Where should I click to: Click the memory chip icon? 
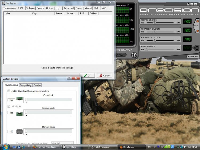19,132
